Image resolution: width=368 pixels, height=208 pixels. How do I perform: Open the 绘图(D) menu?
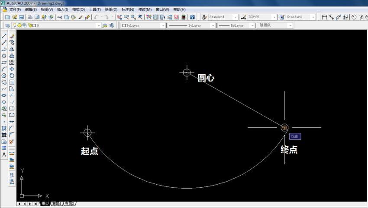click(x=111, y=9)
